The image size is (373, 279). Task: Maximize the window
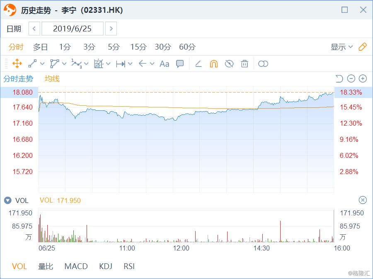pyautogui.click(x=344, y=10)
